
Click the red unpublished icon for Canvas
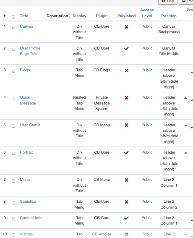coord(127,27)
